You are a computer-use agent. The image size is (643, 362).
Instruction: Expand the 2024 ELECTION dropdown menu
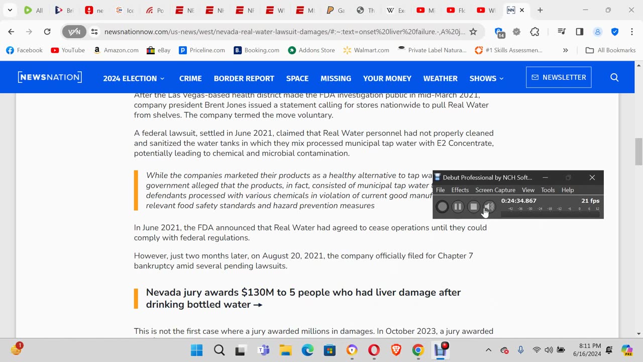tap(134, 78)
